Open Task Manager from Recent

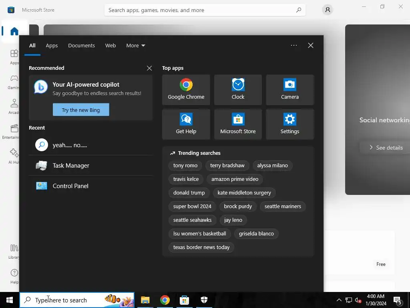[x=91, y=165]
